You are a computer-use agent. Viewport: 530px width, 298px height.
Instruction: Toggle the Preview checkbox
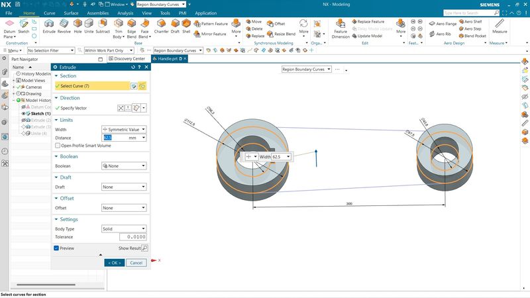pyautogui.click(x=56, y=248)
